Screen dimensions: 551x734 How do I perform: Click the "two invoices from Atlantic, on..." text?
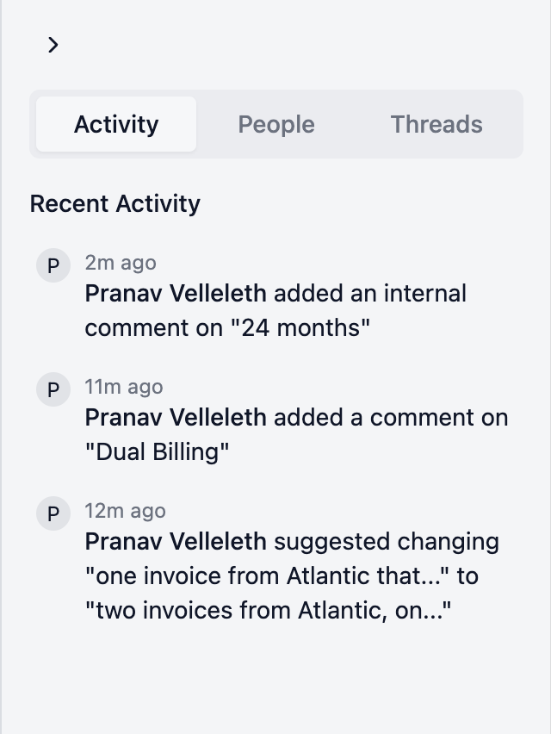click(x=269, y=611)
